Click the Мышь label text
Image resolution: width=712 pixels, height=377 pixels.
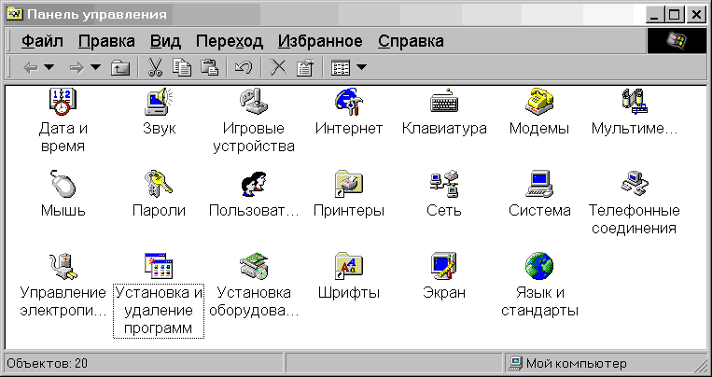pos(63,210)
